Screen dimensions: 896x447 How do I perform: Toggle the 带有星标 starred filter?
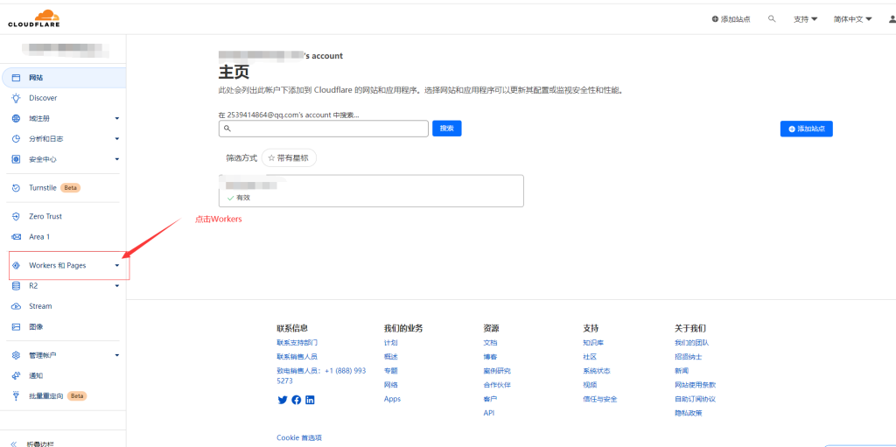289,158
